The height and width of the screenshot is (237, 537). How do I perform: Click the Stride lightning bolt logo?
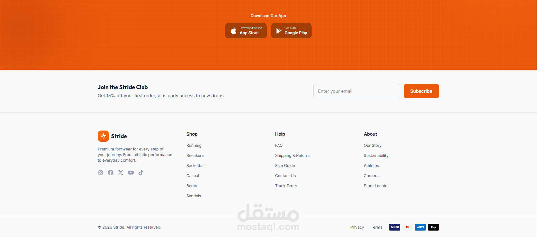103,136
